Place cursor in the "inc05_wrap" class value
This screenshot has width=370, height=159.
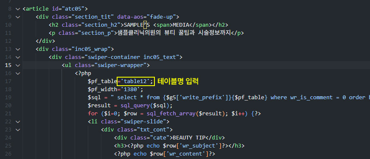(93, 49)
